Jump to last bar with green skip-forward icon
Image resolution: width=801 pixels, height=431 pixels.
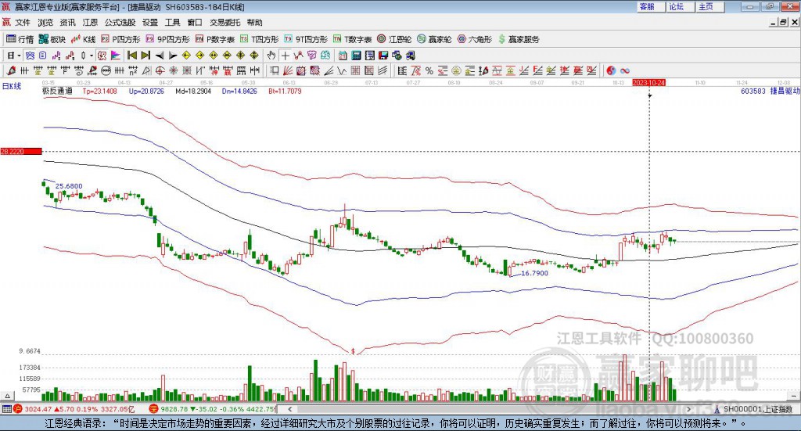pyautogui.click(x=145, y=56)
